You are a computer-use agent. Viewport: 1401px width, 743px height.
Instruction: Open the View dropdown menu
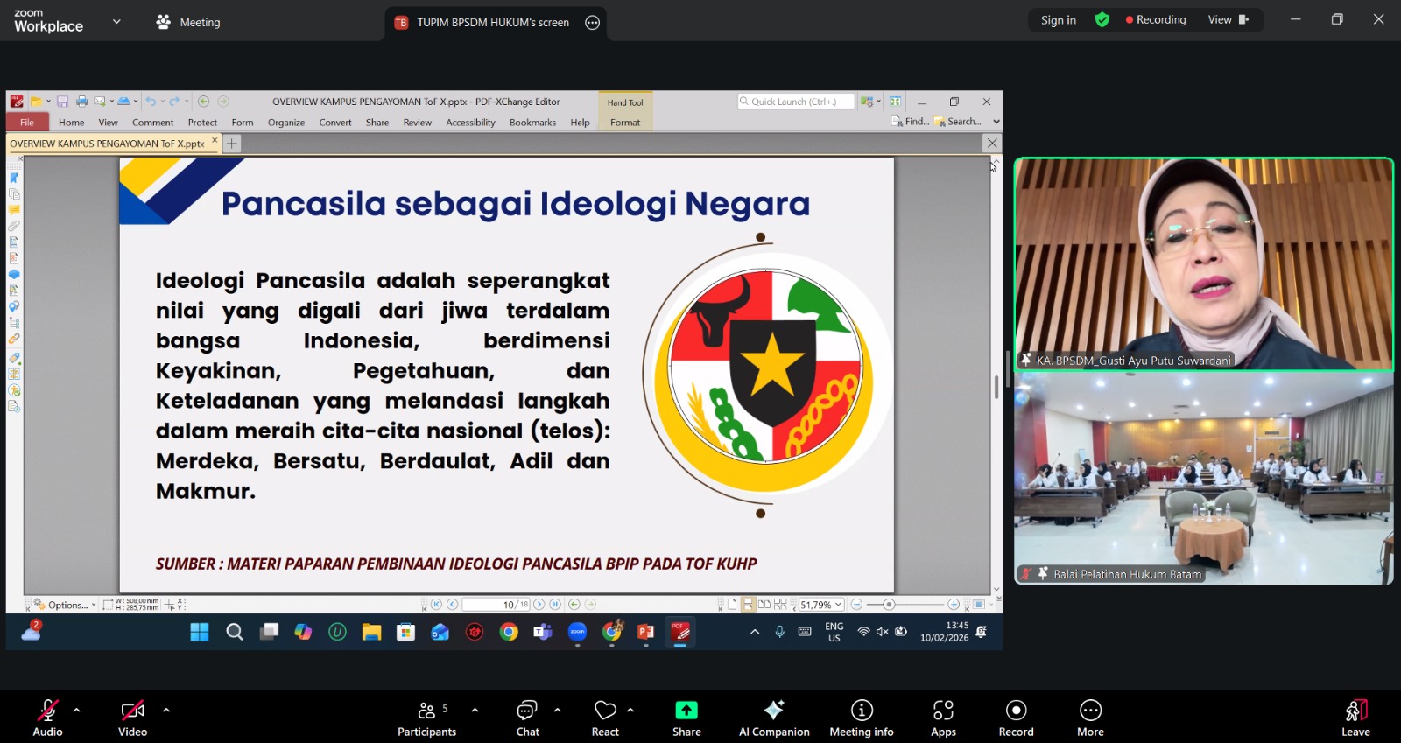1228,20
